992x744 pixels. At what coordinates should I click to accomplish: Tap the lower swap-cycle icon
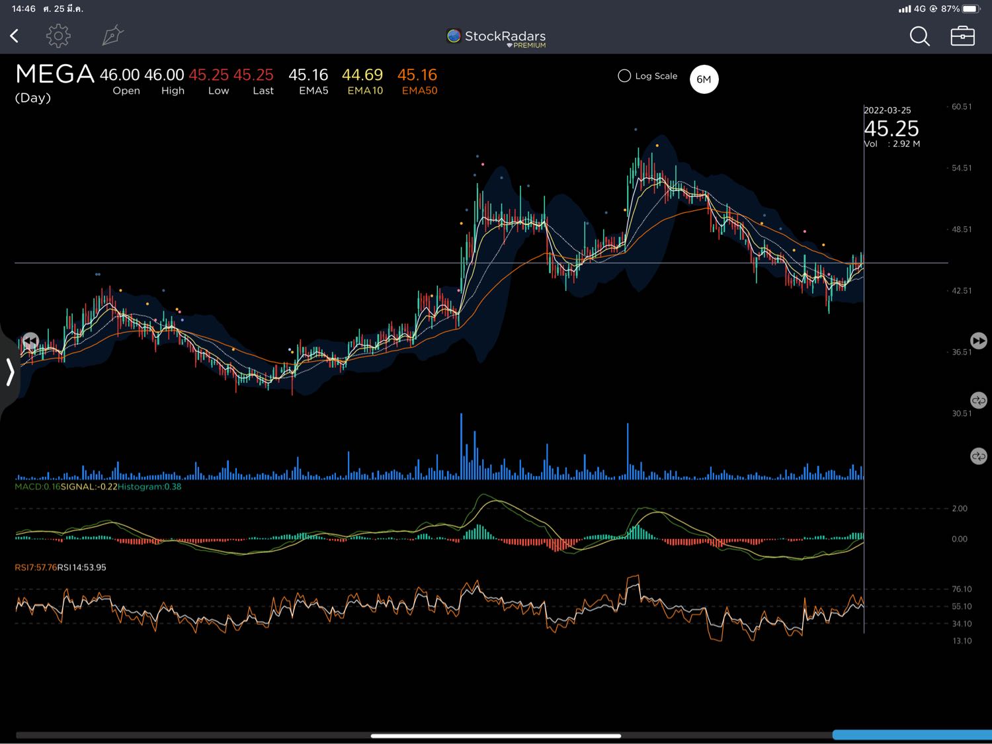[x=978, y=456]
